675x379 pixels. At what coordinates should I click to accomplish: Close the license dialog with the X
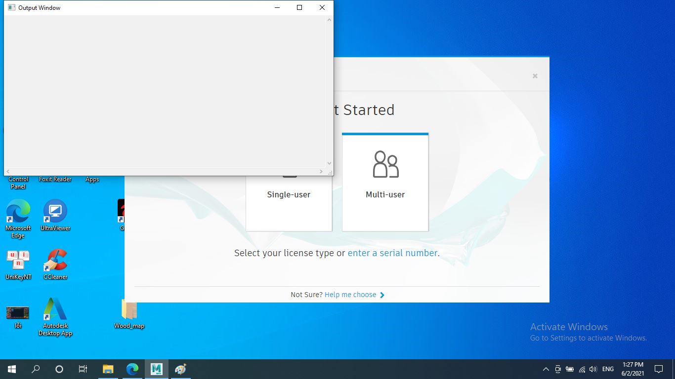tap(535, 76)
